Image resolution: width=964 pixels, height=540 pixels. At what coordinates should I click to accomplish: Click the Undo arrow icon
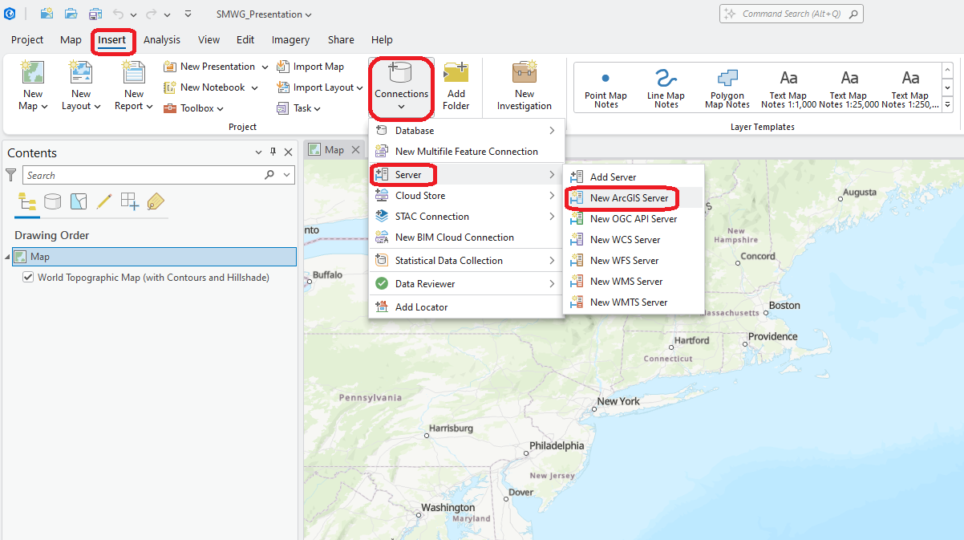118,14
